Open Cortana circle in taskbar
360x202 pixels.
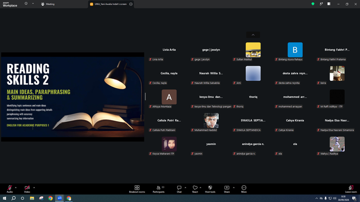pos(22,198)
